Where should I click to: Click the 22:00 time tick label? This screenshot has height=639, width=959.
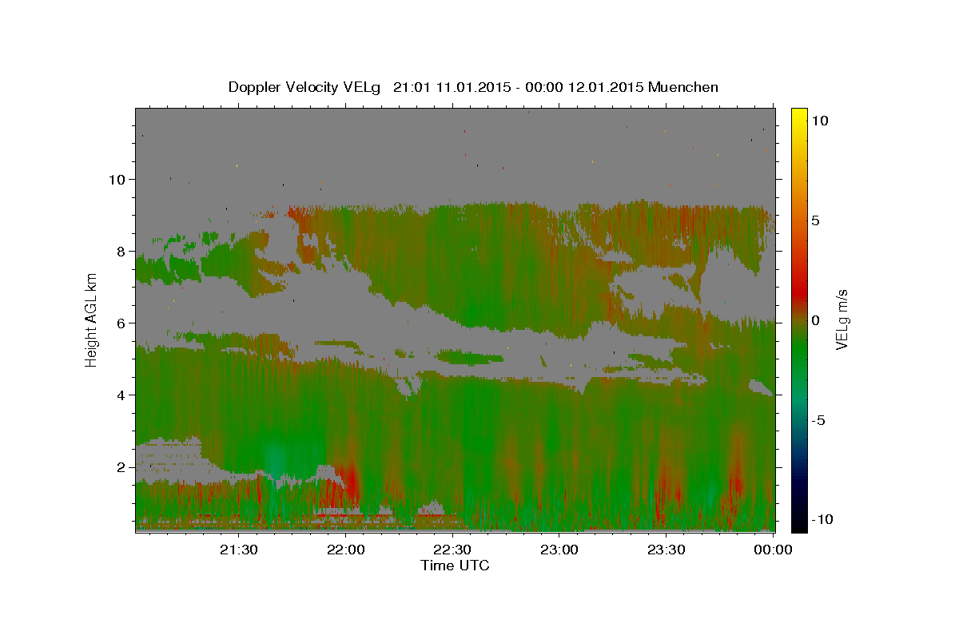(346, 550)
